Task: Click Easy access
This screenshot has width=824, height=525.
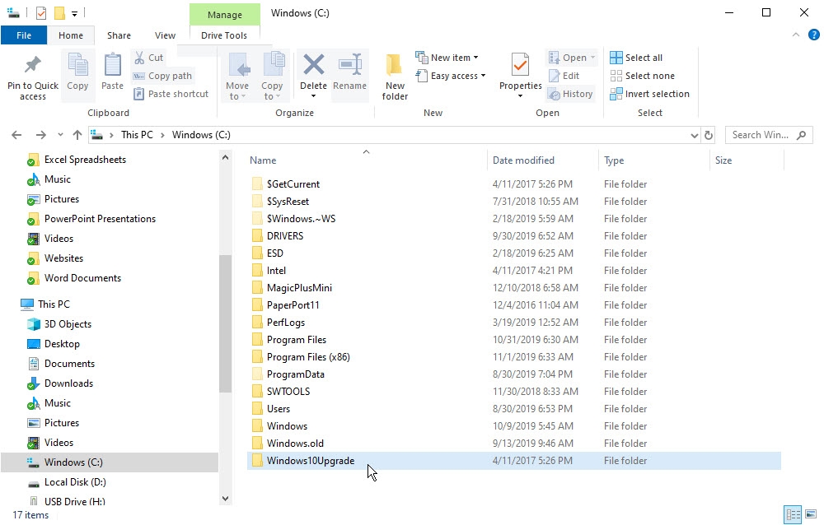Action: point(452,75)
